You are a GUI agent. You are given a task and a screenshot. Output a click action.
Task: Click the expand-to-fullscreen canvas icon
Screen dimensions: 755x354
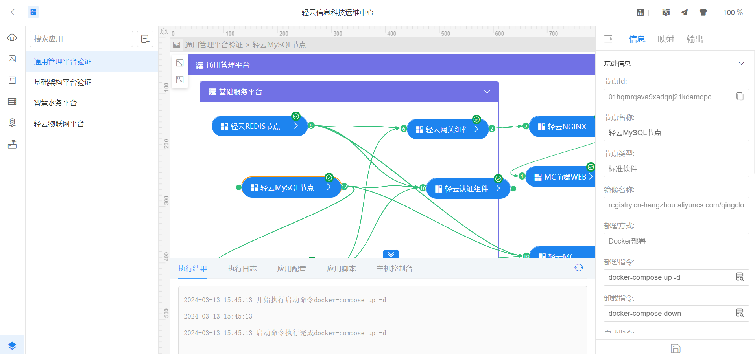click(x=180, y=63)
